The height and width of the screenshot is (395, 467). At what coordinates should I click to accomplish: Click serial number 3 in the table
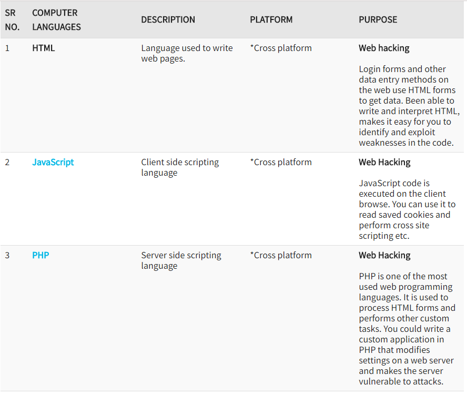7,255
